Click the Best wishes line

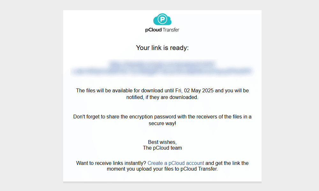[x=162, y=142]
